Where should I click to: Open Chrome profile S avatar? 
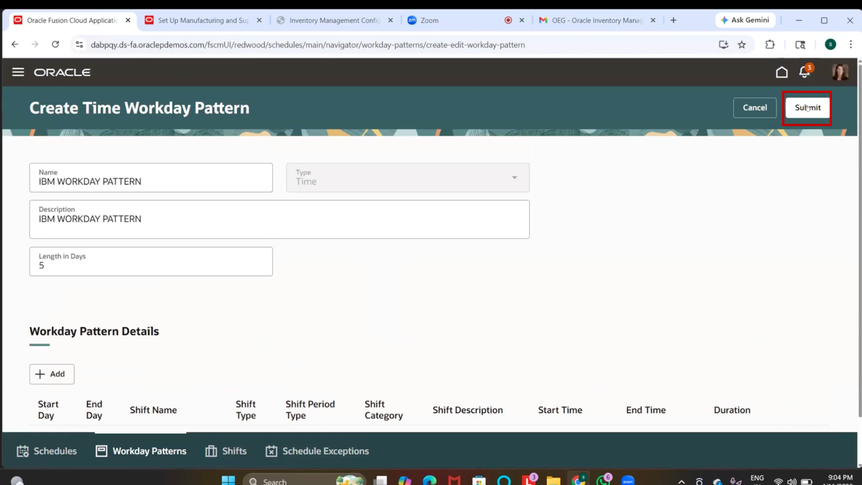tap(830, 44)
